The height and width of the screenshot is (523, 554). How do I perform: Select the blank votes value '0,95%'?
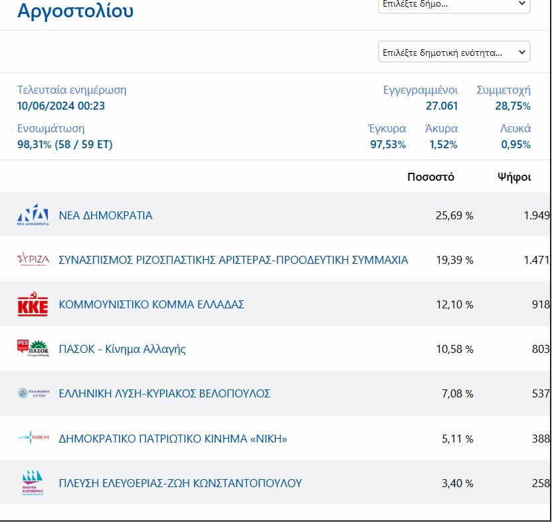pos(516,144)
